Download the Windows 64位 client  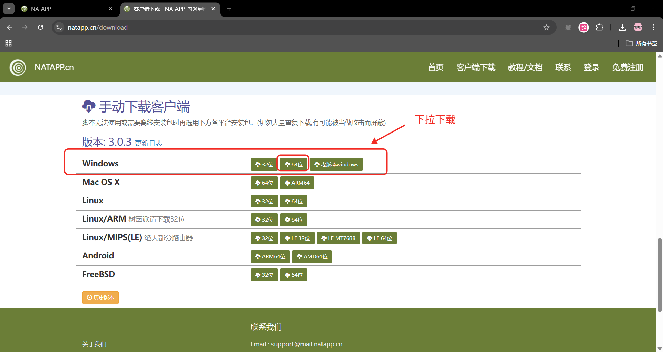click(x=294, y=165)
